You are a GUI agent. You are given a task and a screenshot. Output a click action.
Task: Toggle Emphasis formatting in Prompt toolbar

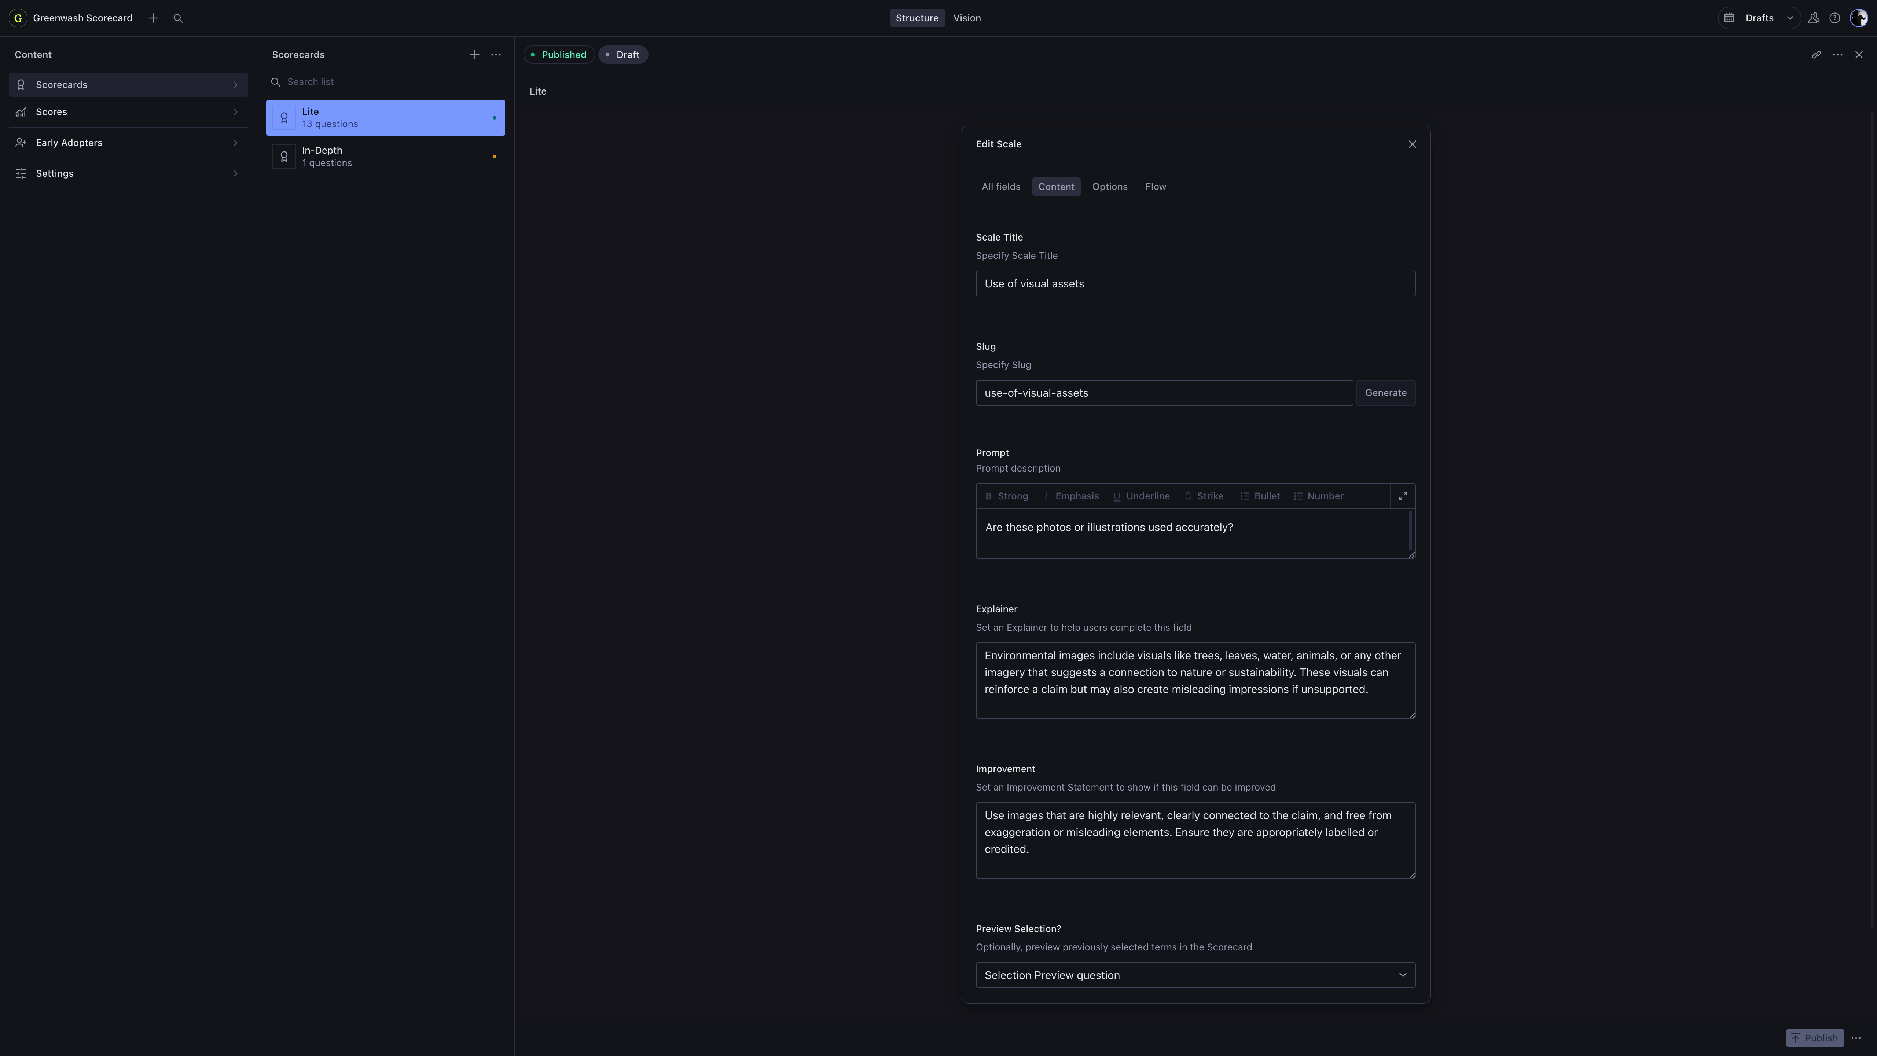coord(1070,496)
